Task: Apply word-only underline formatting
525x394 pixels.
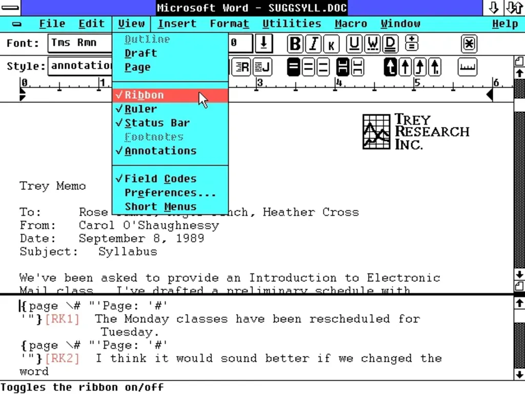Action: (372, 44)
